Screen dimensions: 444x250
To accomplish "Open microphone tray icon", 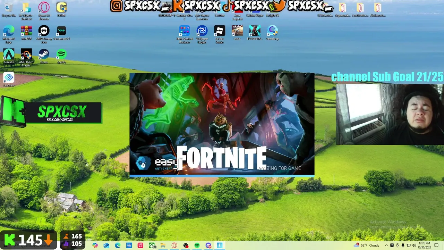I will click(x=403, y=245).
